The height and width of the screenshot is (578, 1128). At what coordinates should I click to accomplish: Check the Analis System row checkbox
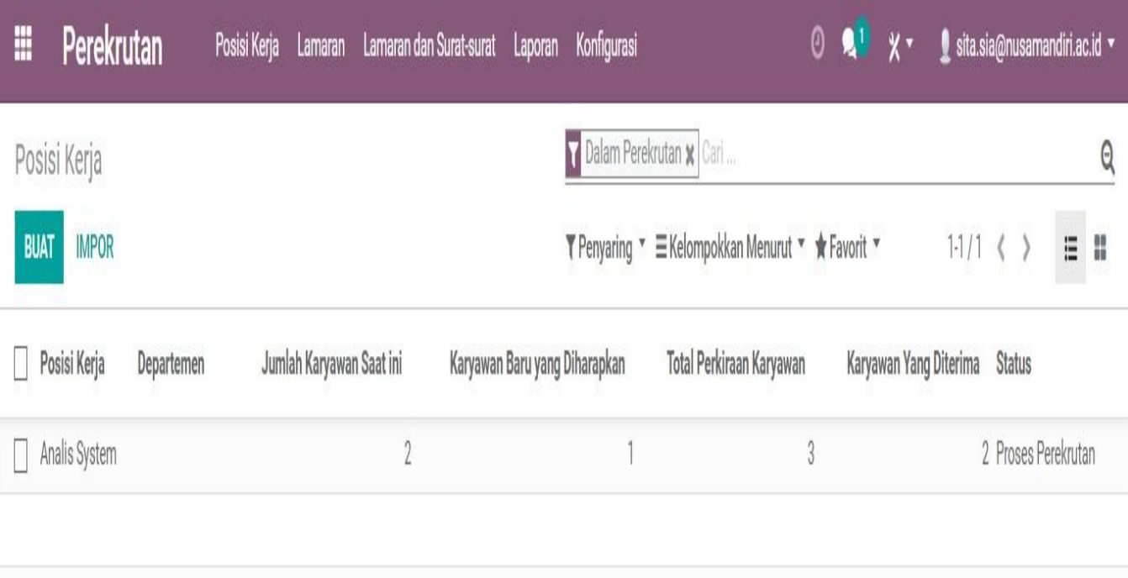(21, 456)
